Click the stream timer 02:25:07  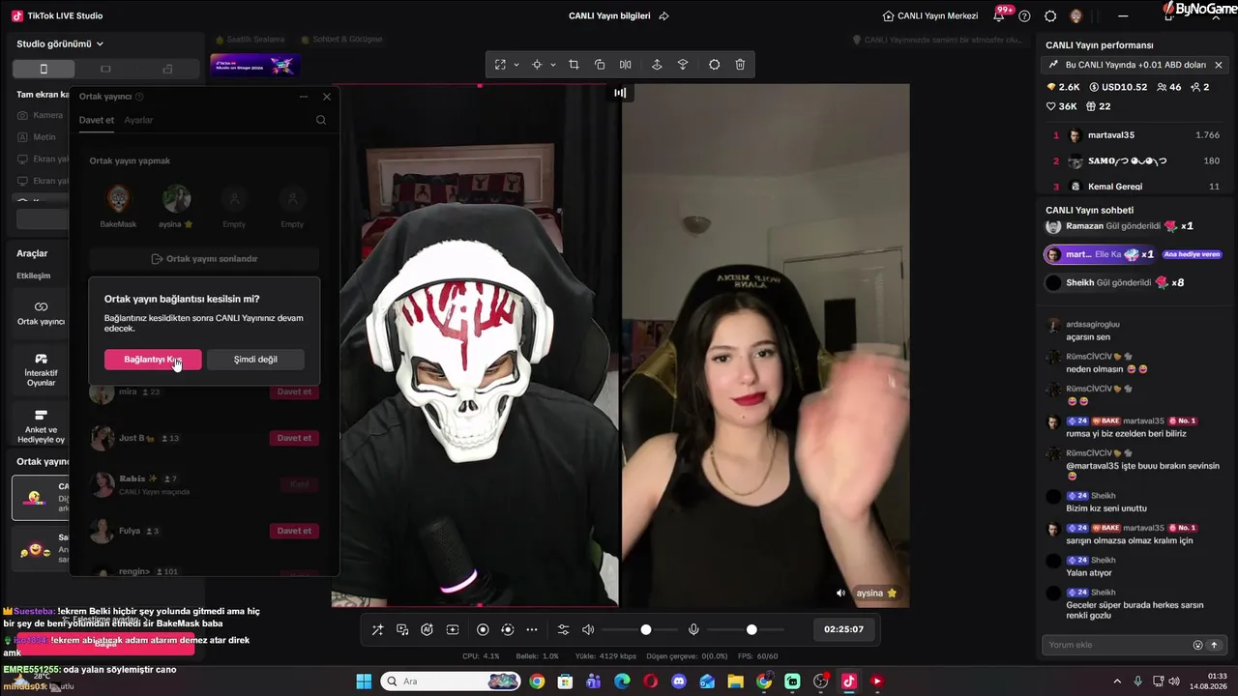pos(843,629)
